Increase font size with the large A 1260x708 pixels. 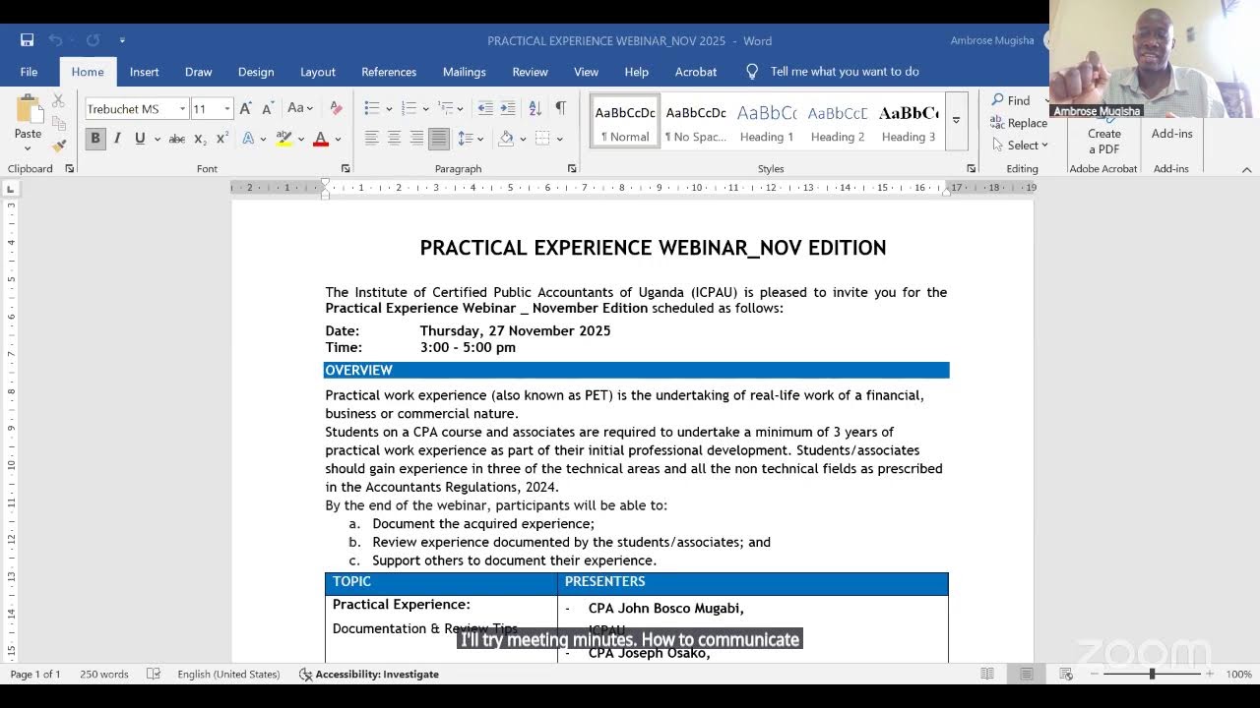click(246, 108)
